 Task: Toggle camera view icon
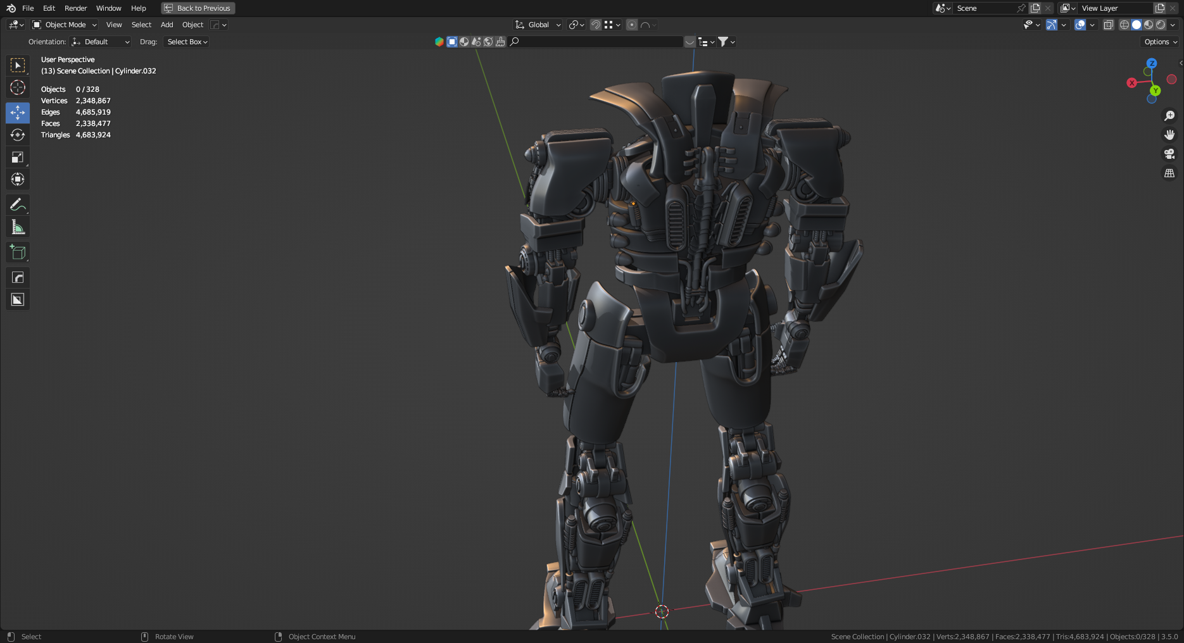tap(1169, 154)
